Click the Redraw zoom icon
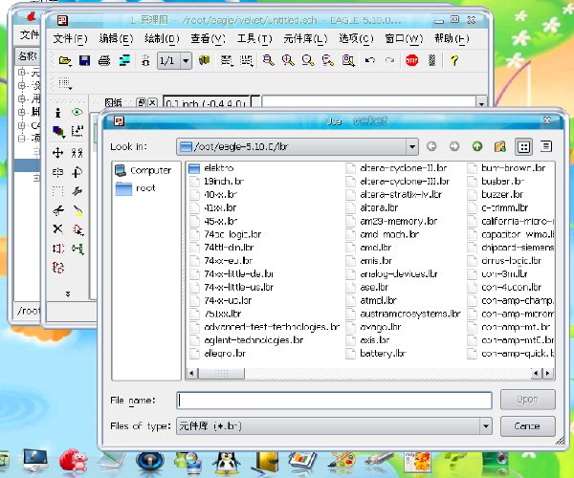 (327, 60)
